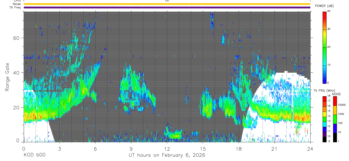This screenshot has height=161, width=349.
Task: Click the 13 tick on TX FRQ bar
Action: click(x=329, y=121)
